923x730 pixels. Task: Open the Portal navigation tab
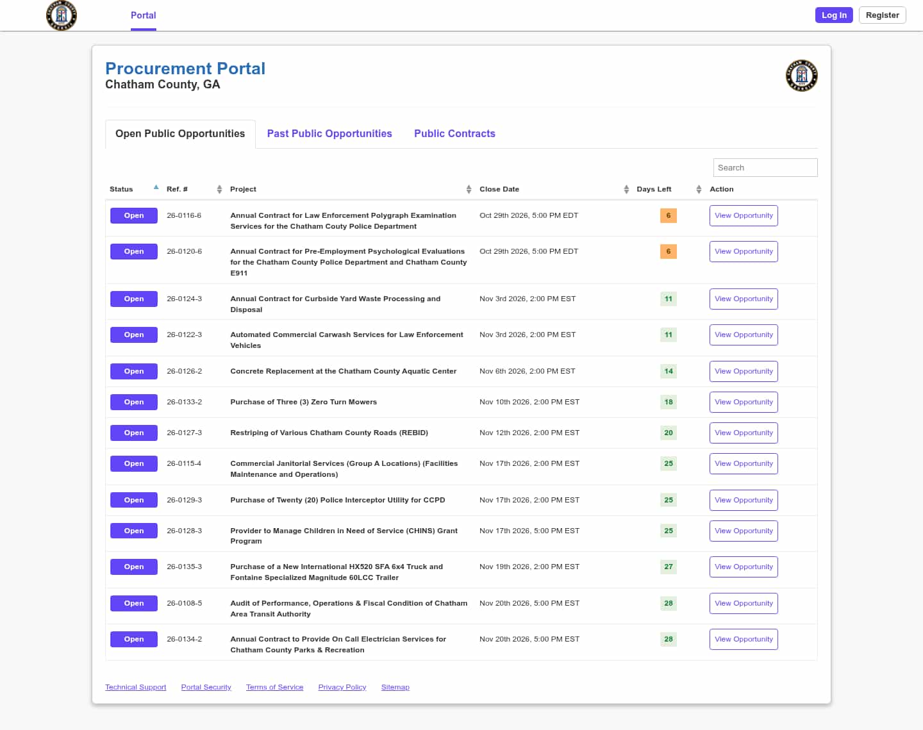click(x=144, y=15)
